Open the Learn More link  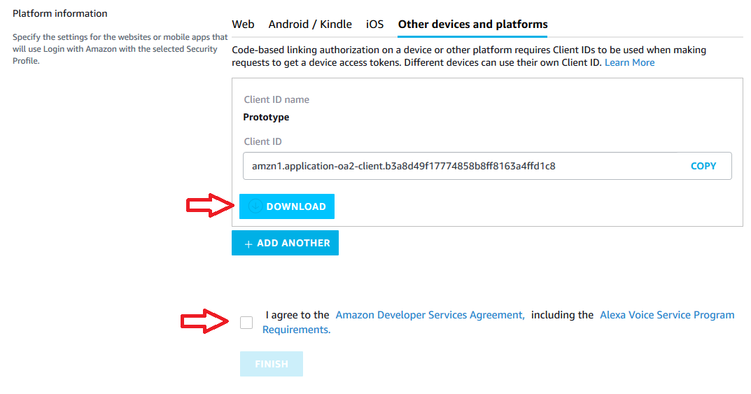pos(629,63)
